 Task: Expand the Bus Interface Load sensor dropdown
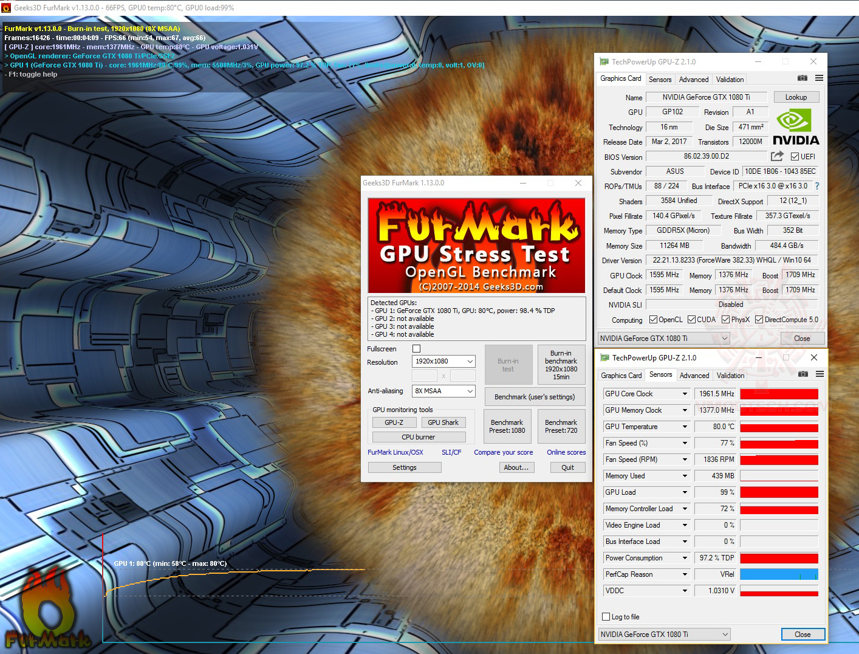click(x=685, y=542)
